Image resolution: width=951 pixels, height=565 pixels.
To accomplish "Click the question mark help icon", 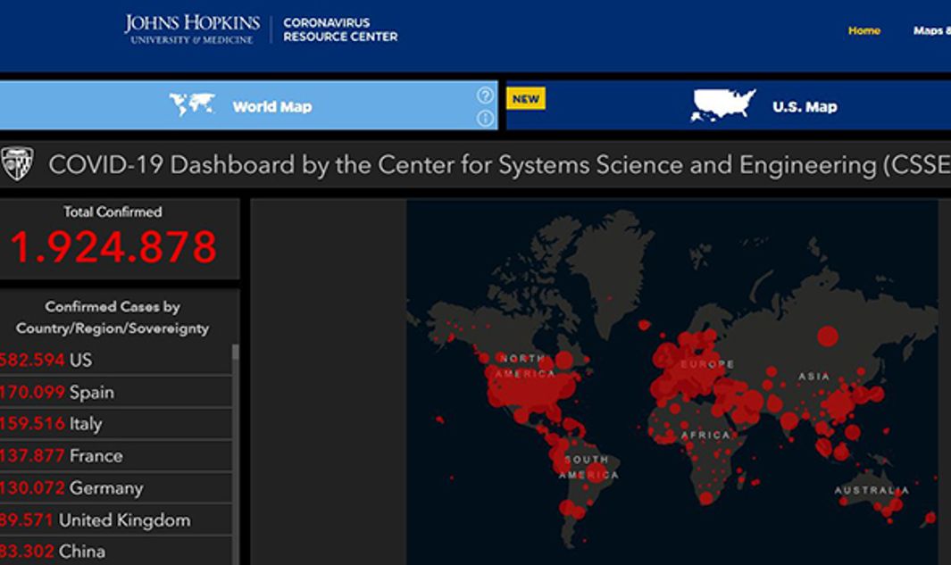I will click(x=485, y=96).
